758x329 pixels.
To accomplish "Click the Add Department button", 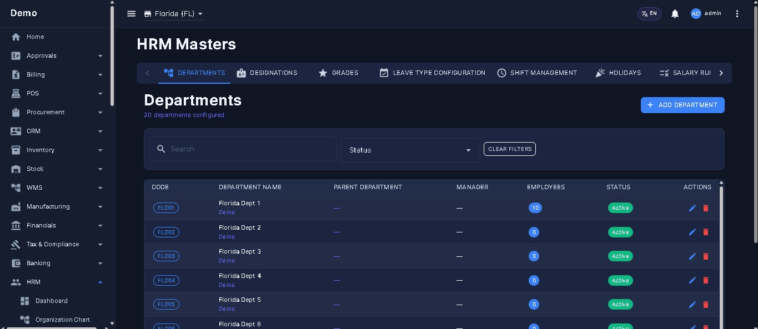I will pyautogui.click(x=682, y=105).
